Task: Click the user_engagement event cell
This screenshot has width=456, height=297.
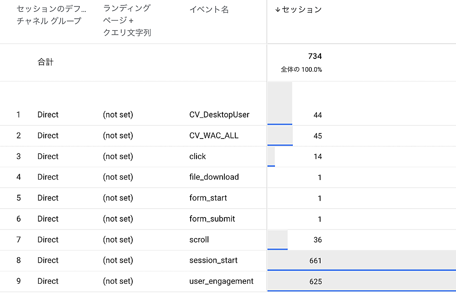Action: 221,281
